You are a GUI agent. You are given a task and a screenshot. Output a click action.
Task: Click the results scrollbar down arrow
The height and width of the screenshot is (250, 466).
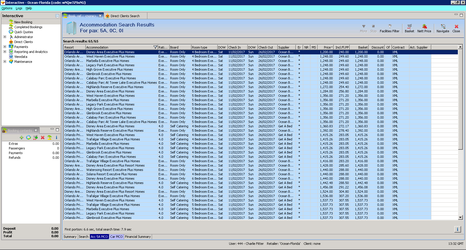(460, 217)
